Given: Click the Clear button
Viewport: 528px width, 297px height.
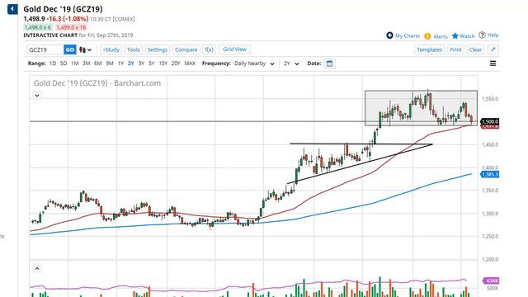Looking at the screenshot, I should coord(475,49).
